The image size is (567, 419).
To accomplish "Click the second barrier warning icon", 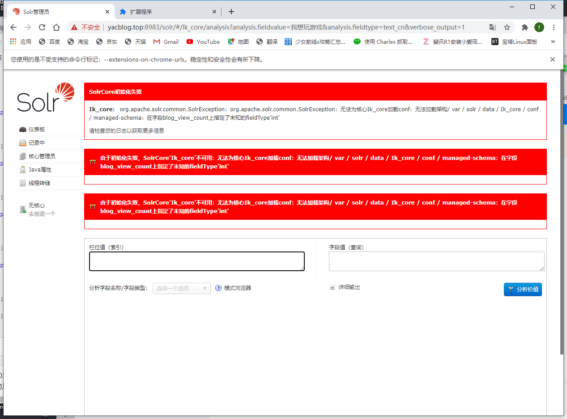I will pyautogui.click(x=93, y=207).
